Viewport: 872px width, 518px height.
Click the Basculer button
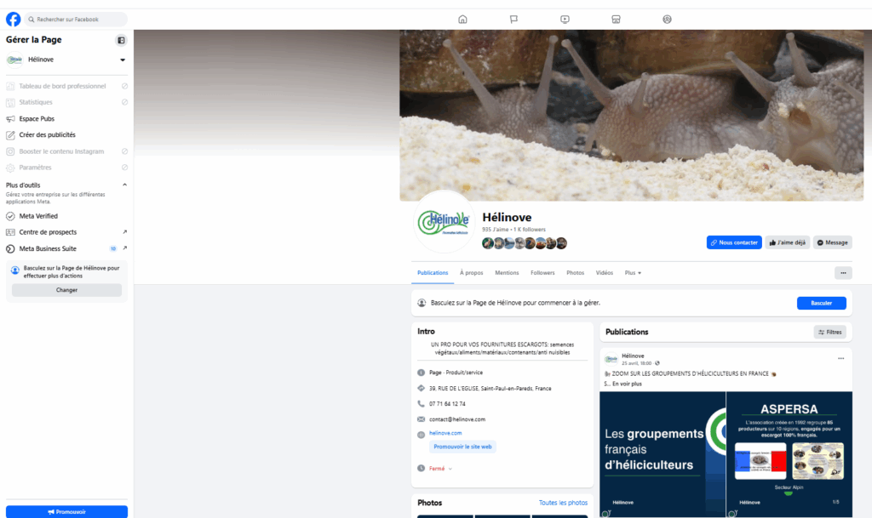(822, 303)
